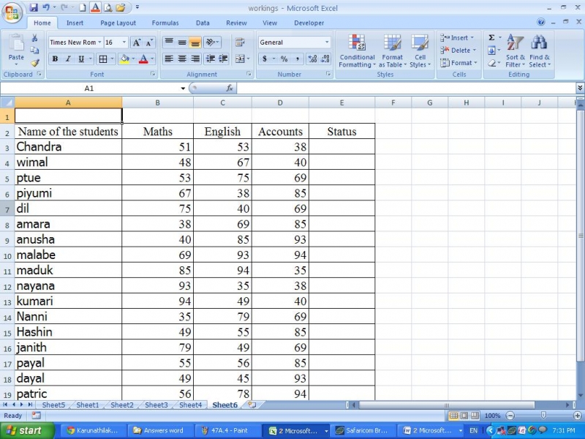
Task: Click the Increase Decimal icon
Action: pos(312,59)
